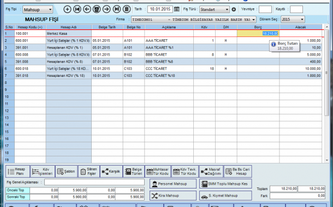The width and height of the screenshot is (333, 207).
Task: Open the Fiş Türü Standart dropdown
Action: coord(215,9)
